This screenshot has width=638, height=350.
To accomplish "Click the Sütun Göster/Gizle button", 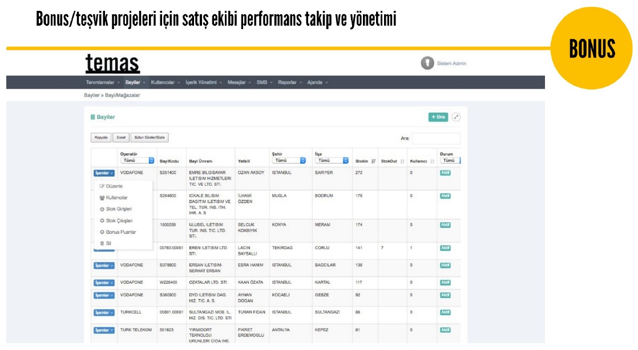I will (x=150, y=137).
